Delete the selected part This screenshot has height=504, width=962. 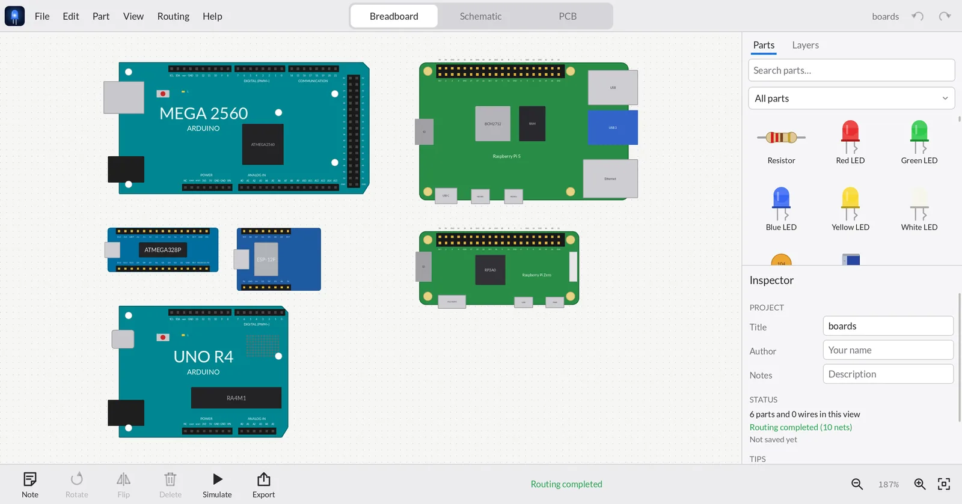coord(170,485)
